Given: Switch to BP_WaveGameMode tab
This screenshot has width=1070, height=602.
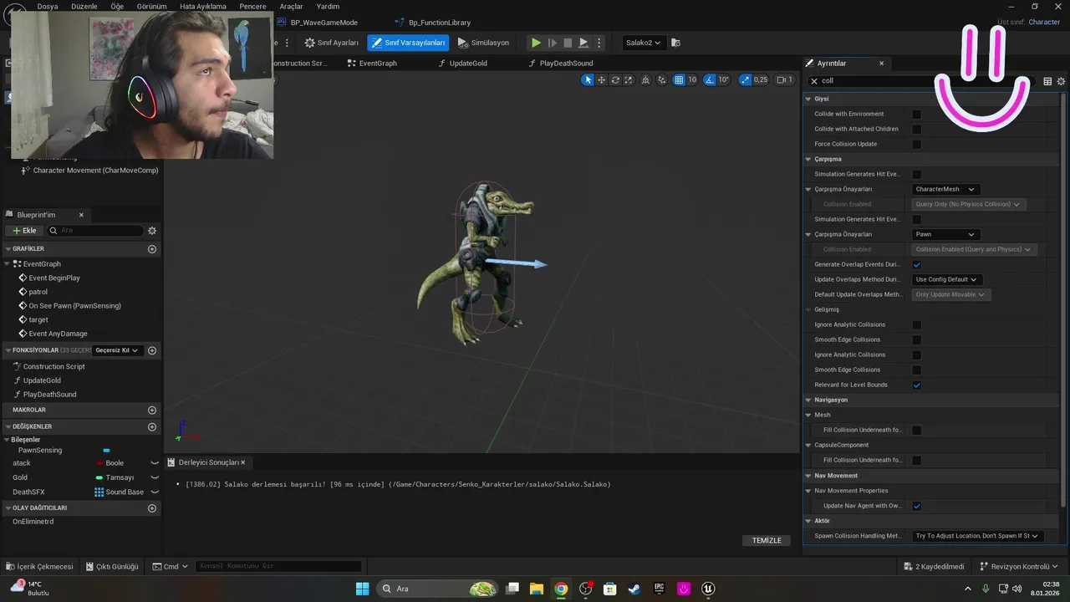Looking at the screenshot, I should tap(318, 23).
